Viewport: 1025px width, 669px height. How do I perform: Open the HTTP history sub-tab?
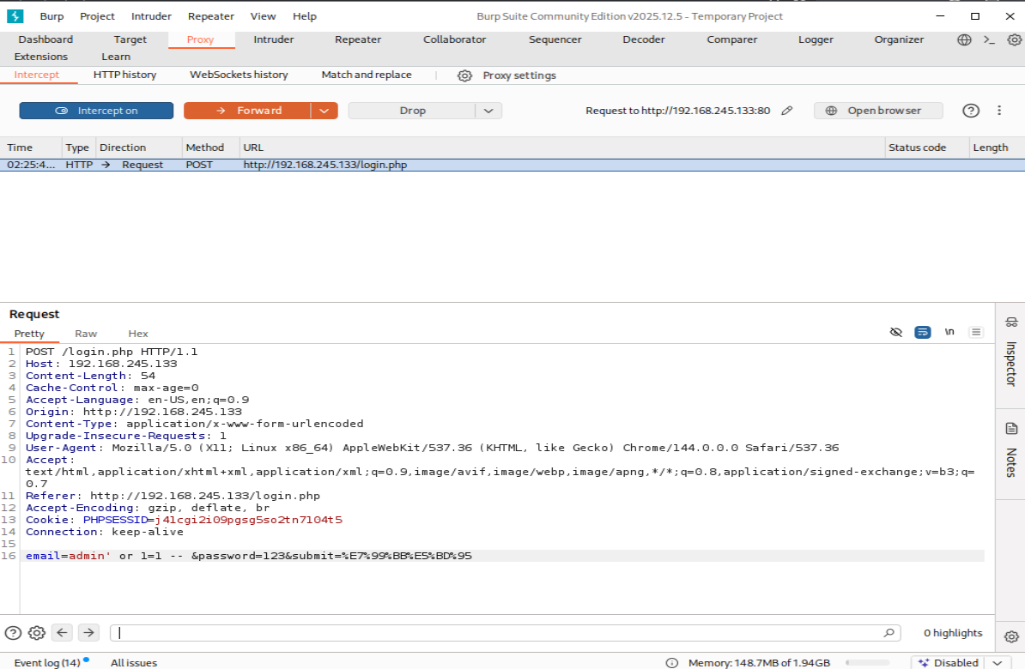(x=124, y=75)
